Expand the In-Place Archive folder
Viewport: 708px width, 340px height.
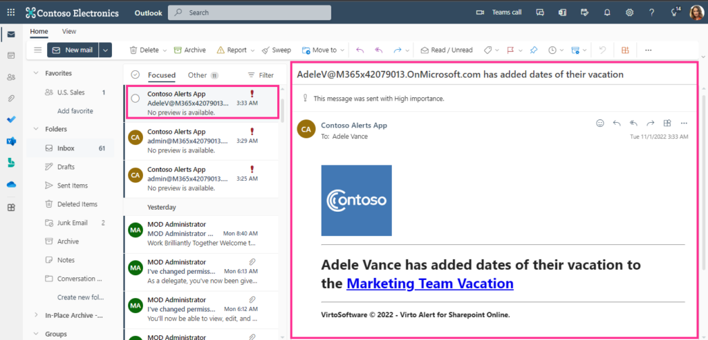pos(36,315)
